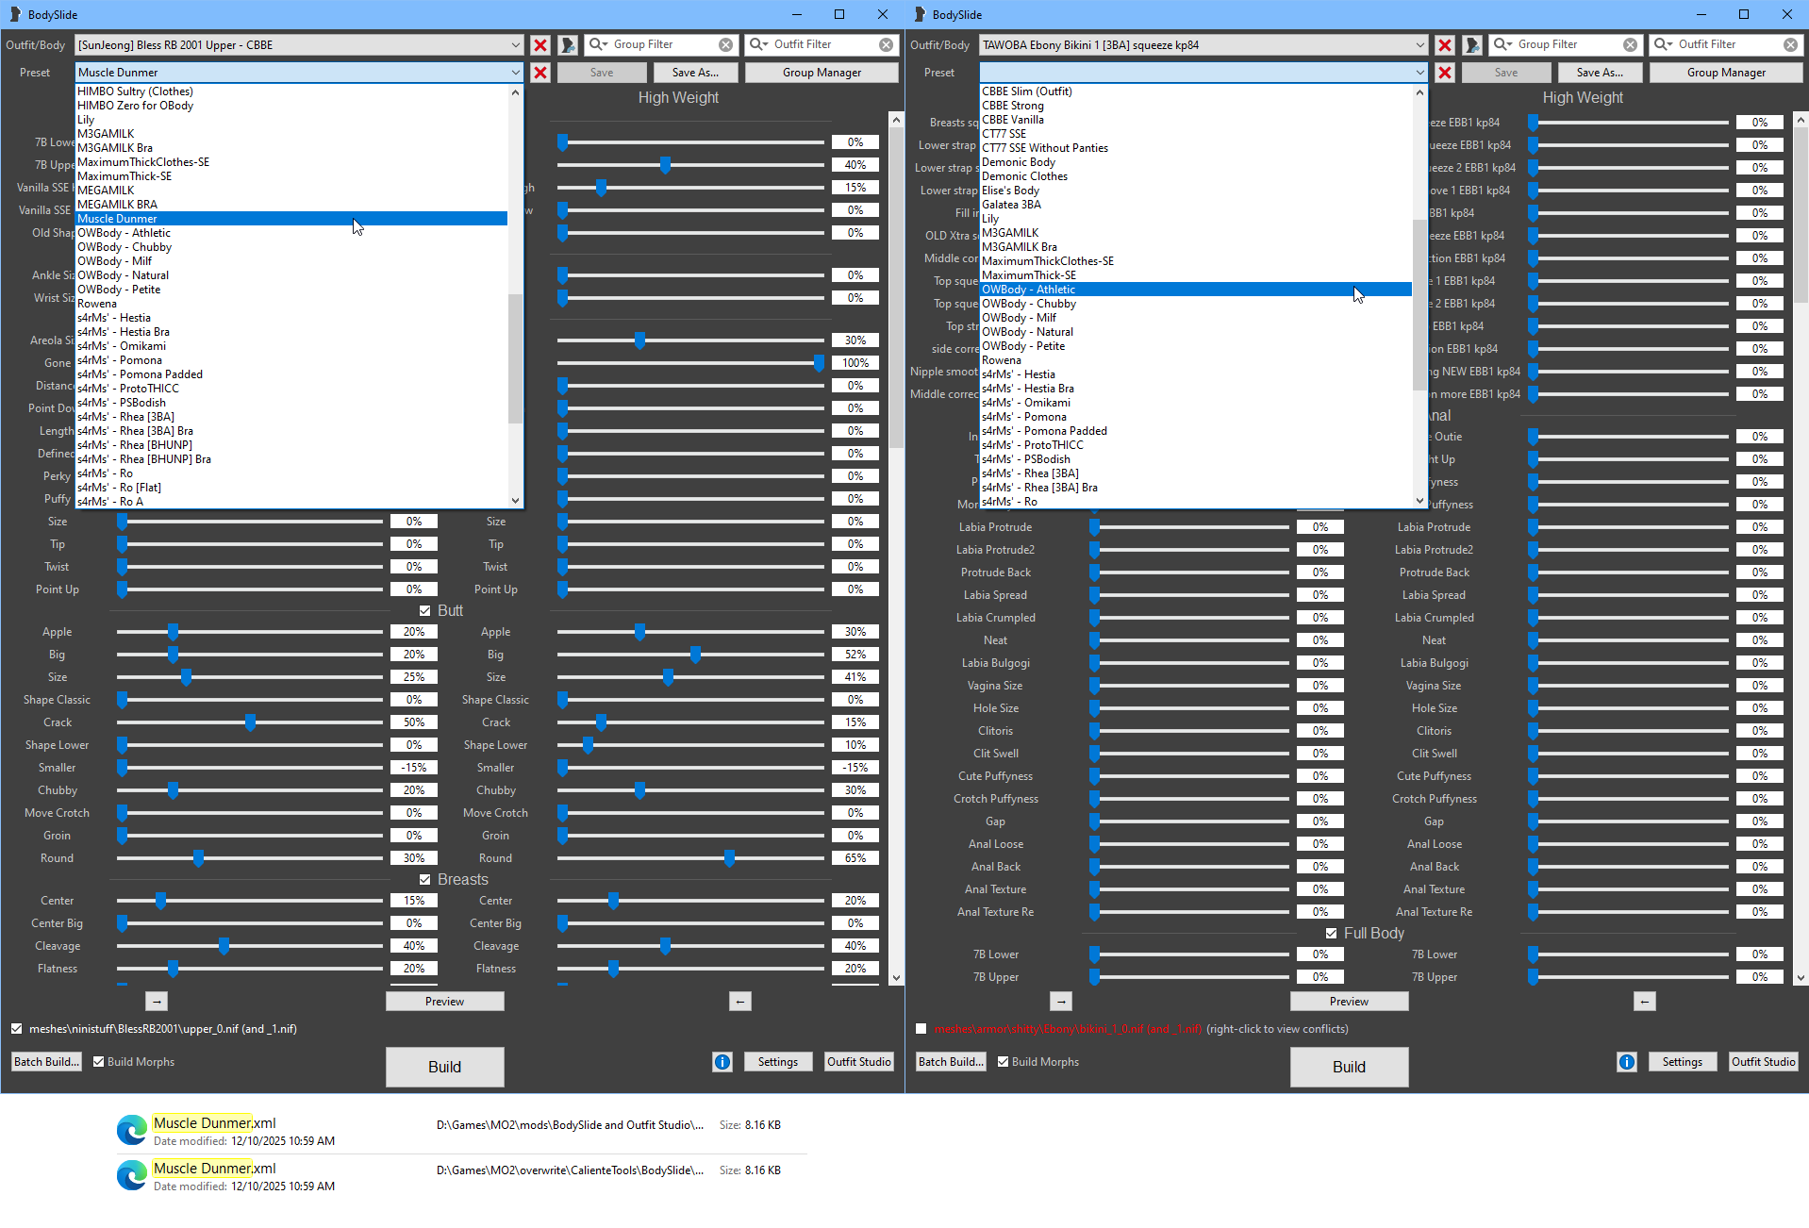The width and height of the screenshot is (1809, 1228).
Task: Uncheck the upper_0.nif output file checkbox
Action: (16, 1029)
